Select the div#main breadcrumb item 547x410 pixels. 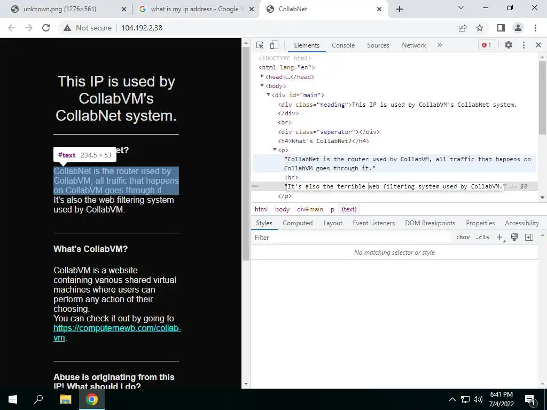(310, 209)
